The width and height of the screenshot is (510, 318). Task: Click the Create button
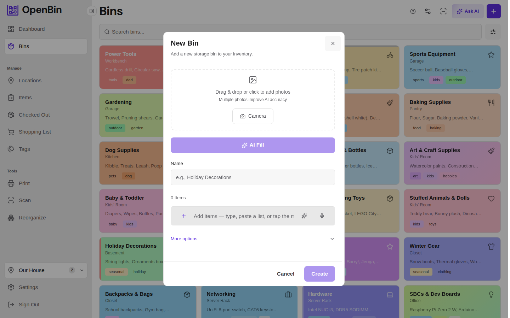point(319,274)
